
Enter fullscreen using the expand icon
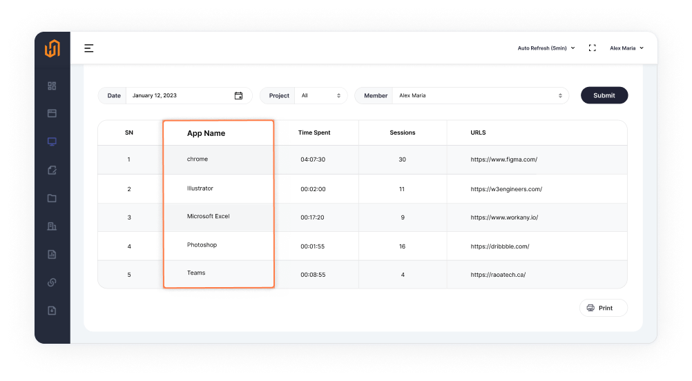click(x=592, y=48)
